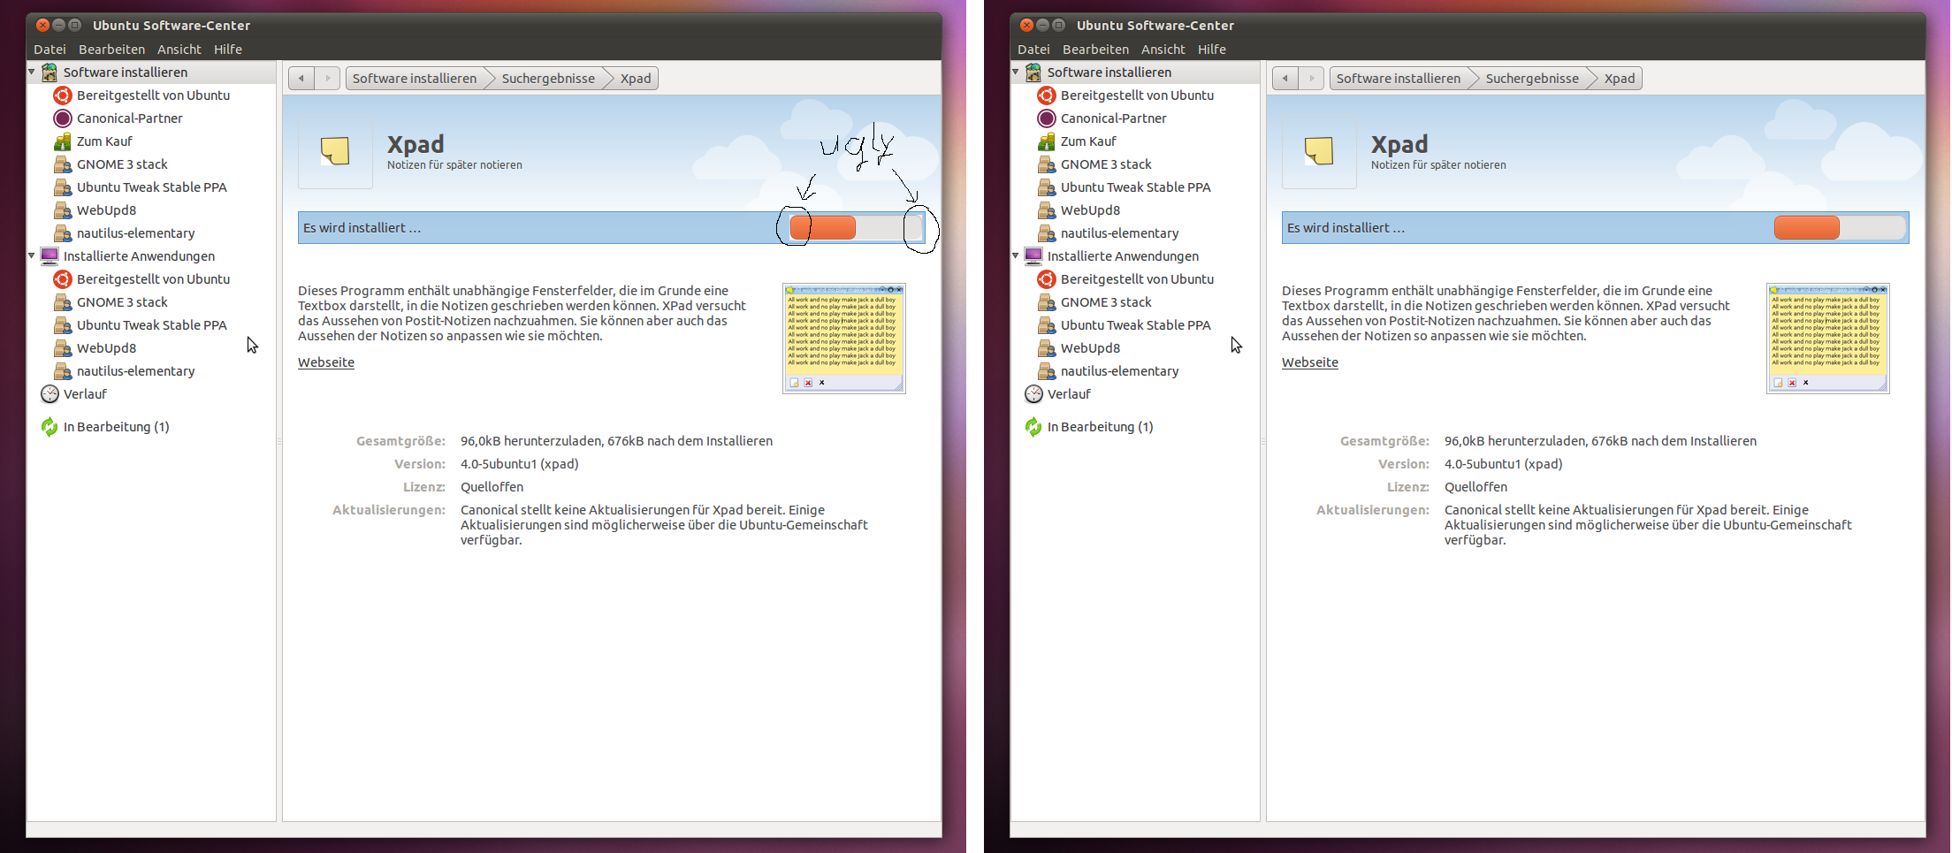Screen dimensions: 1952x853
Task: Click the Xpad breadcrumb in left window
Action: pyautogui.click(x=636, y=79)
